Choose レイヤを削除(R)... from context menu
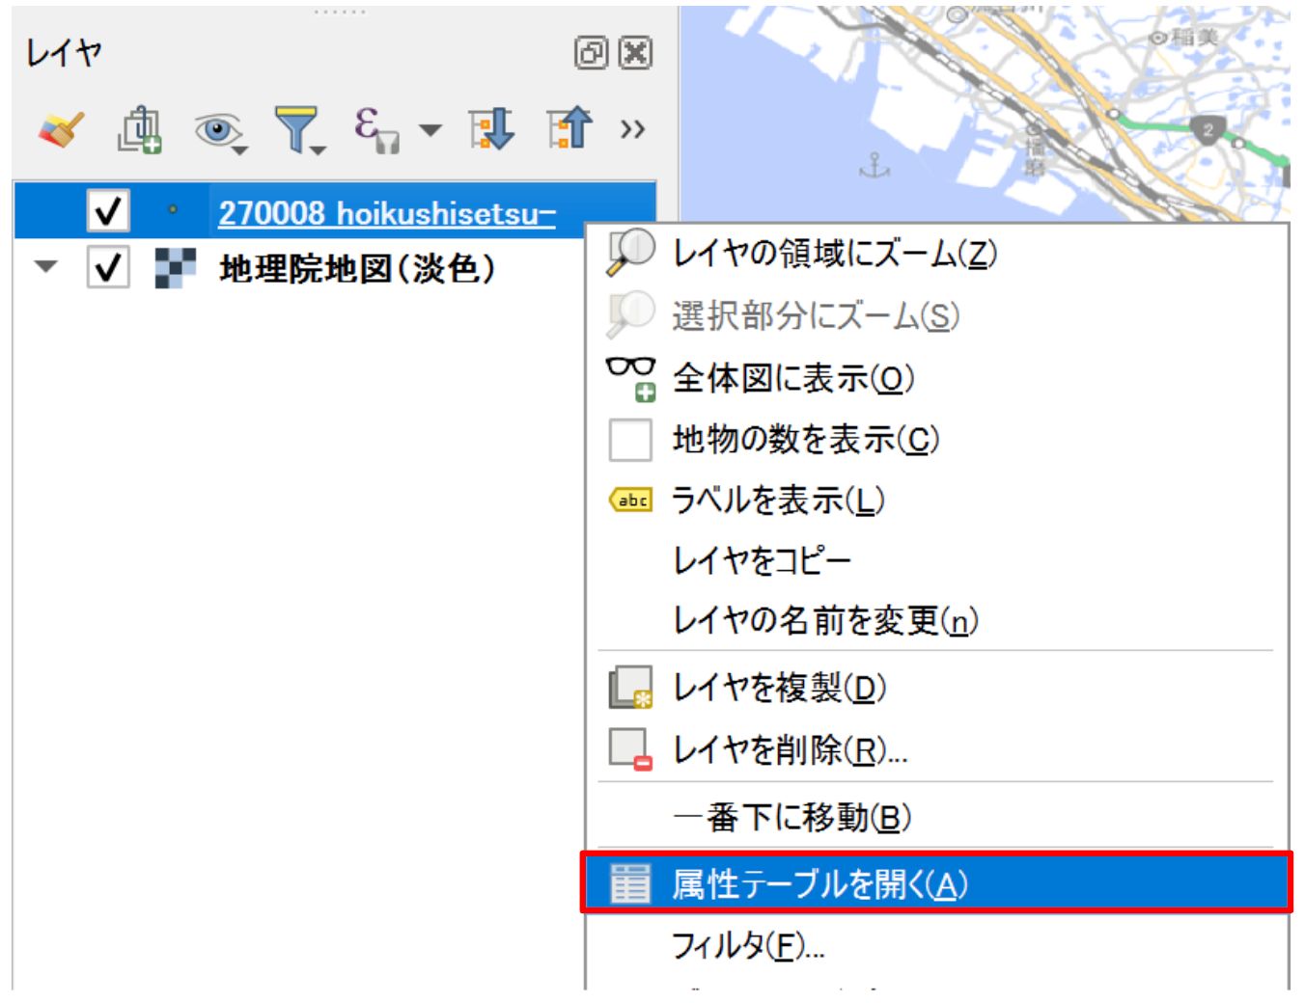 (x=936, y=749)
